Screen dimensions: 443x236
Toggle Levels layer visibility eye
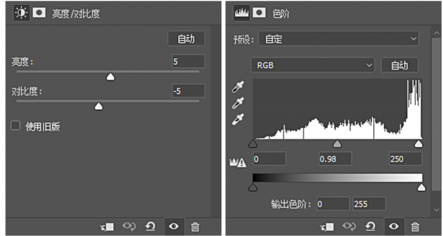click(x=394, y=227)
